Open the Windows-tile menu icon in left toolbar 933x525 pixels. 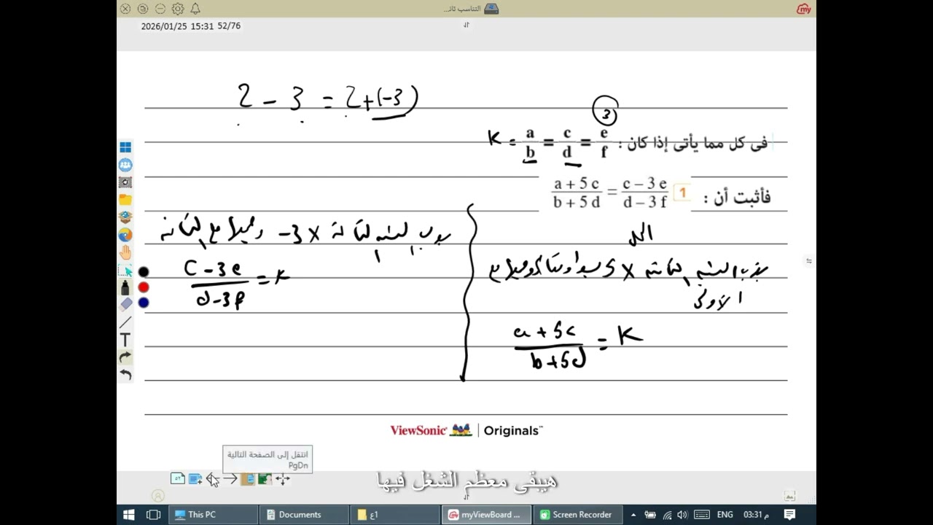(125, 147)
